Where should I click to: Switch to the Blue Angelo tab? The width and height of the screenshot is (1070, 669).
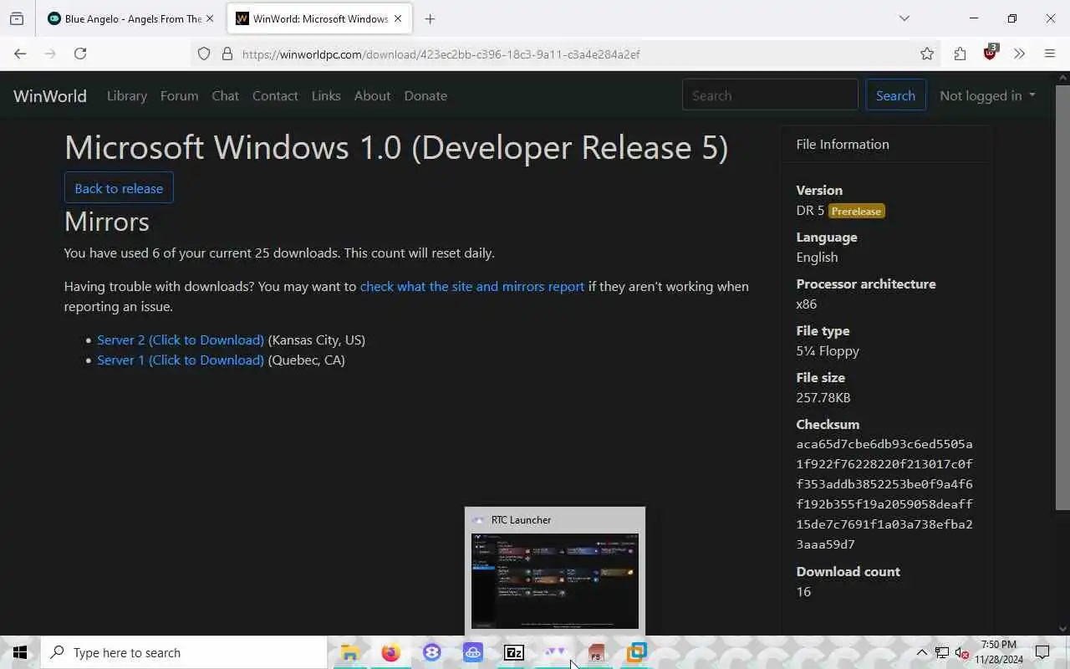132,18
